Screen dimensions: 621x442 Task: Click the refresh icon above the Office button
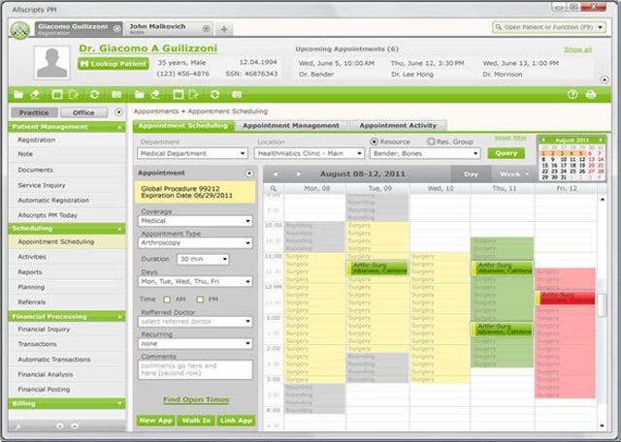point(94,95)
